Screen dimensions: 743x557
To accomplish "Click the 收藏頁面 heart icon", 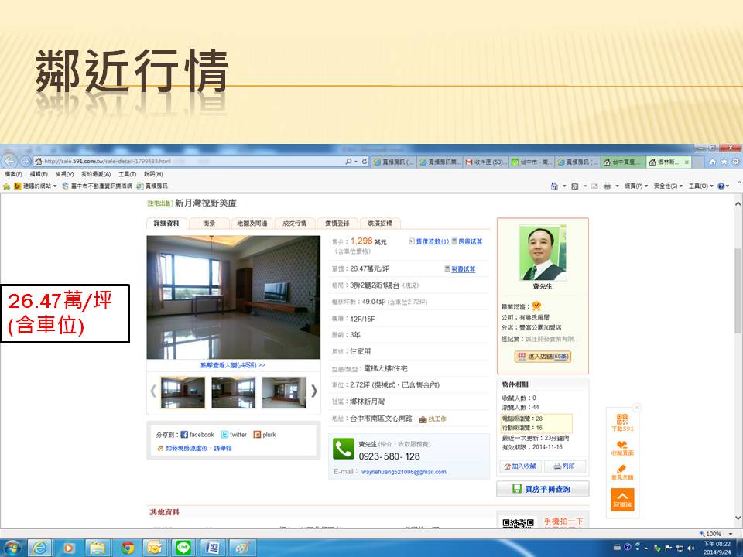I will tap(622, 448).
